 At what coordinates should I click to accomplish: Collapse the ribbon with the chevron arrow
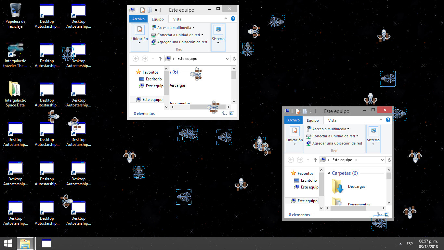pos(381,120)
